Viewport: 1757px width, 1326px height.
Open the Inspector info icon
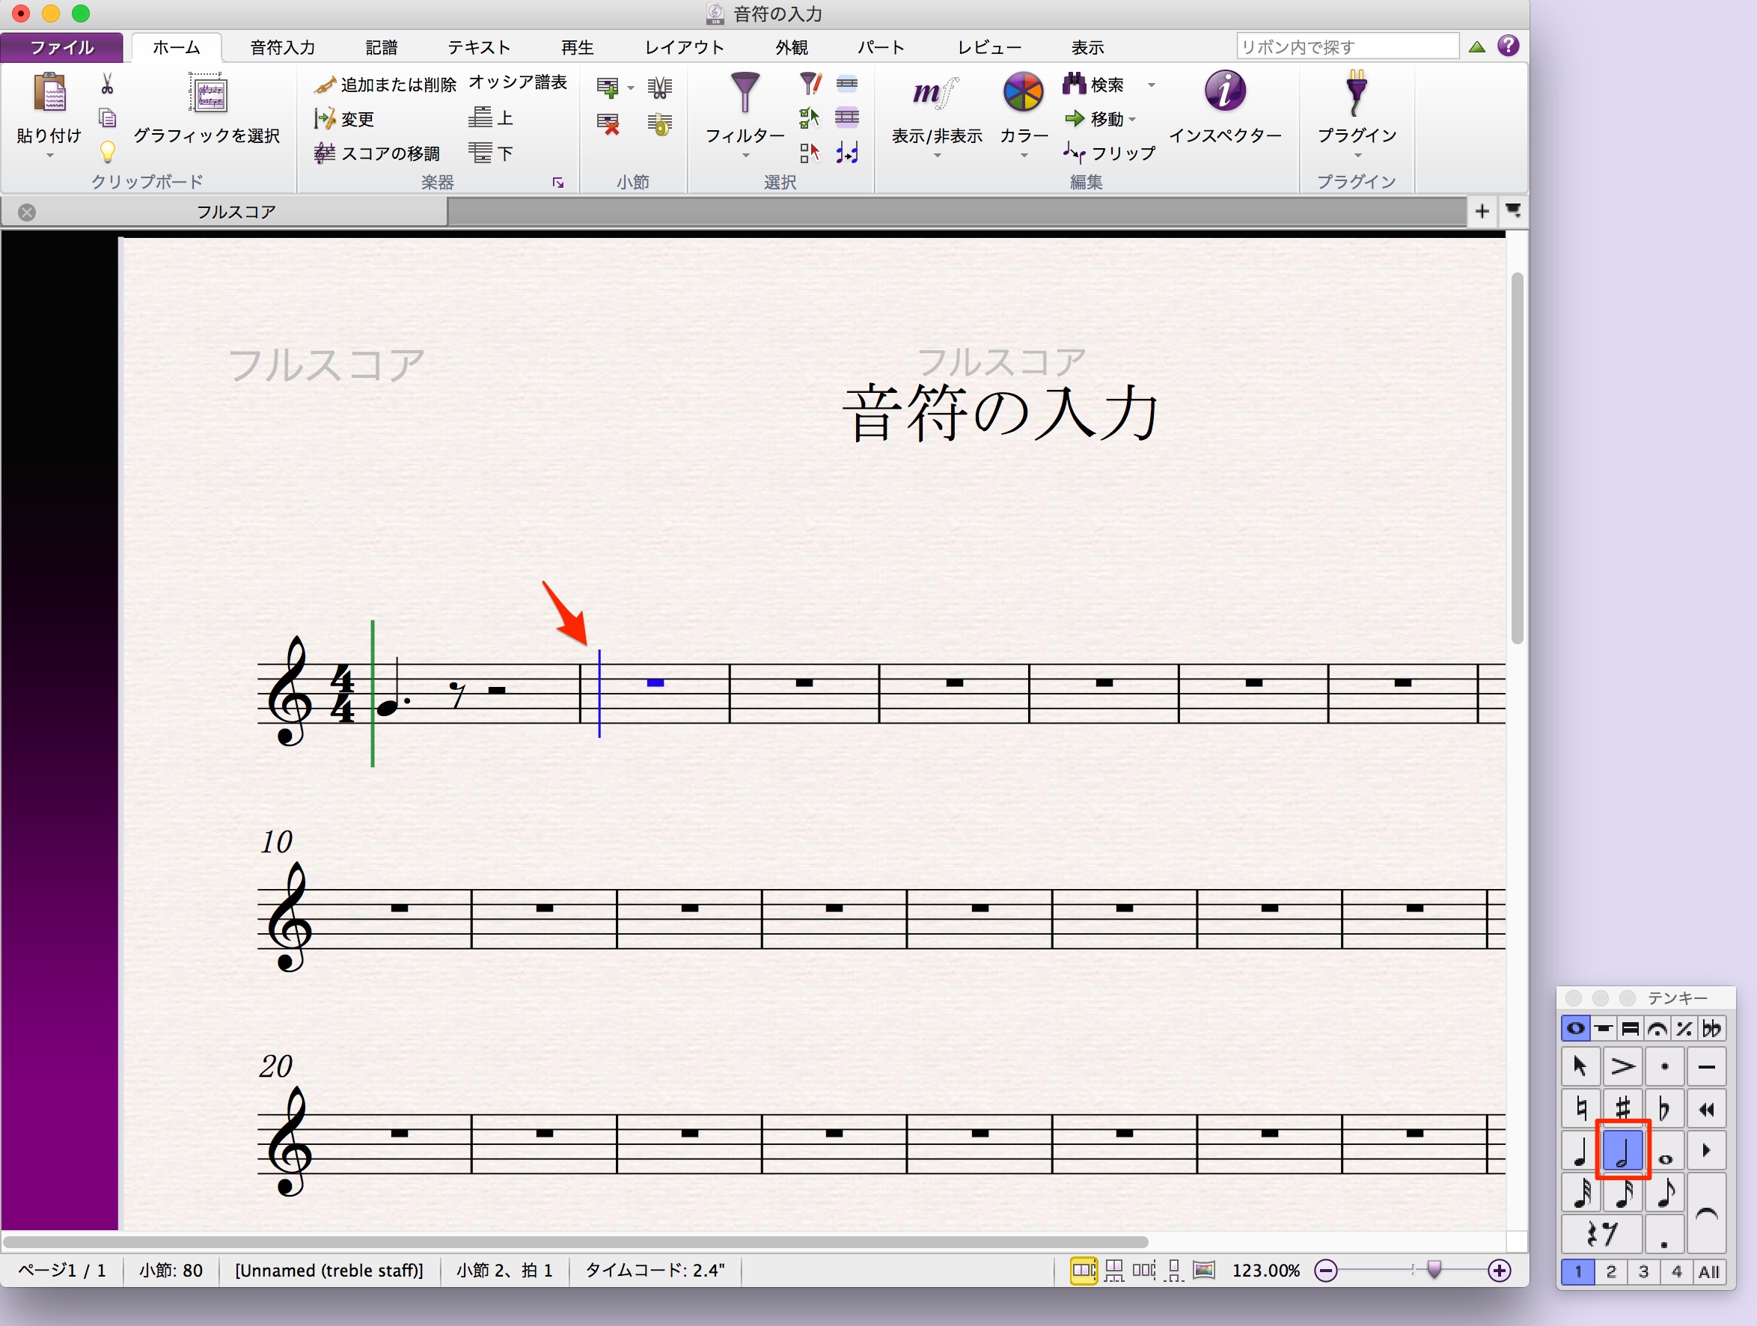[x=1225, y=91]
